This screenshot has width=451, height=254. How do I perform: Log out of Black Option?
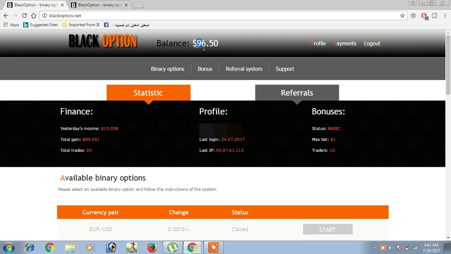coord(372,43)
